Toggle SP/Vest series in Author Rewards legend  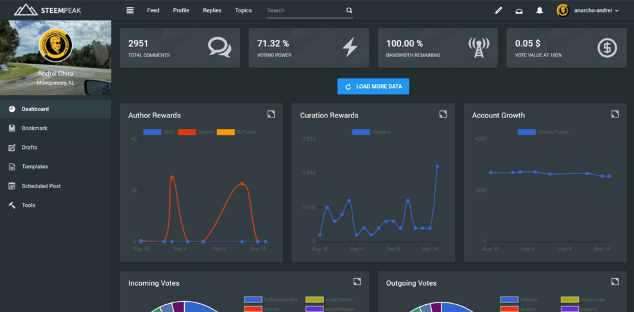(236, 132)
